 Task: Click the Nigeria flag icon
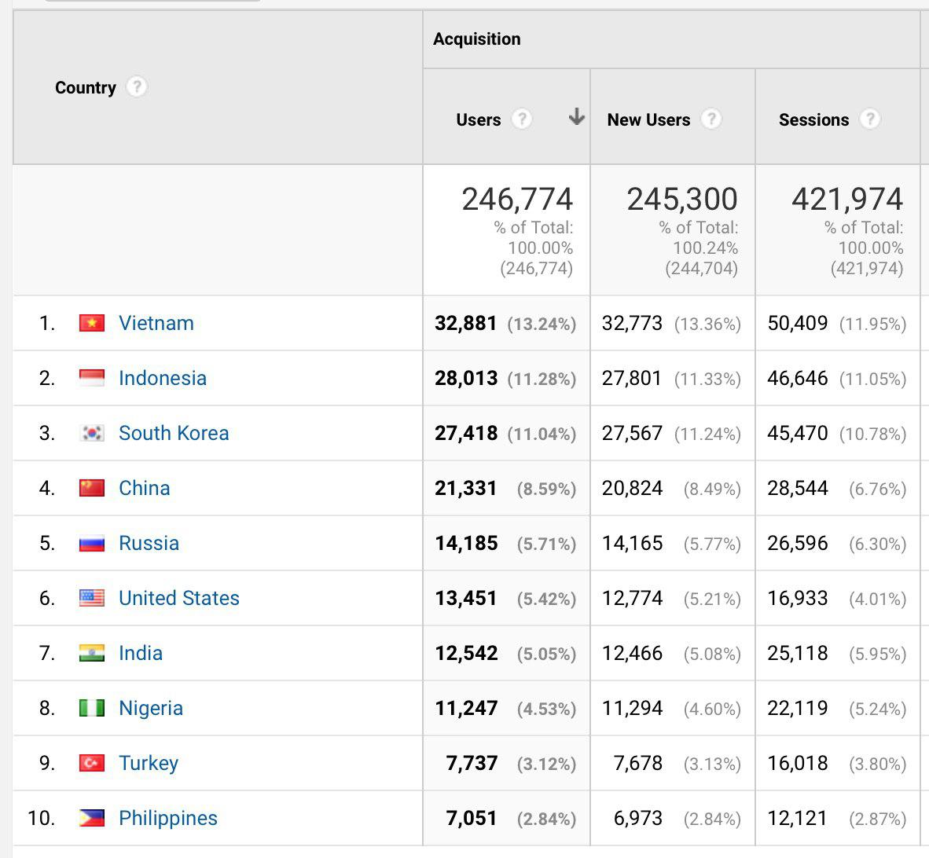coord(92,708)
